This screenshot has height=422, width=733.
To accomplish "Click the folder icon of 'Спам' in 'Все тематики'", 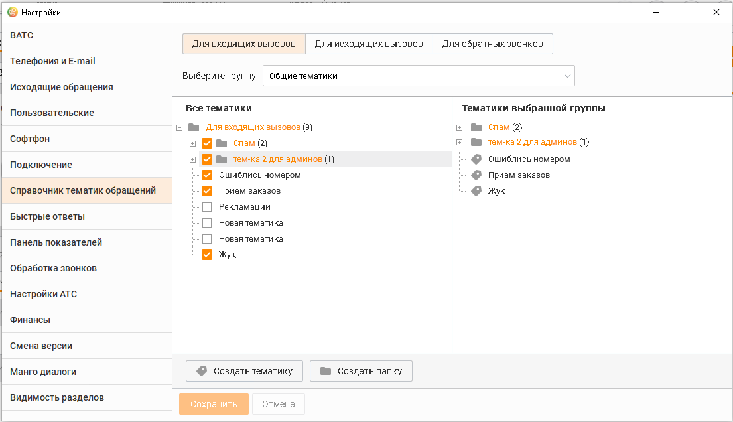I will [222, 143].
